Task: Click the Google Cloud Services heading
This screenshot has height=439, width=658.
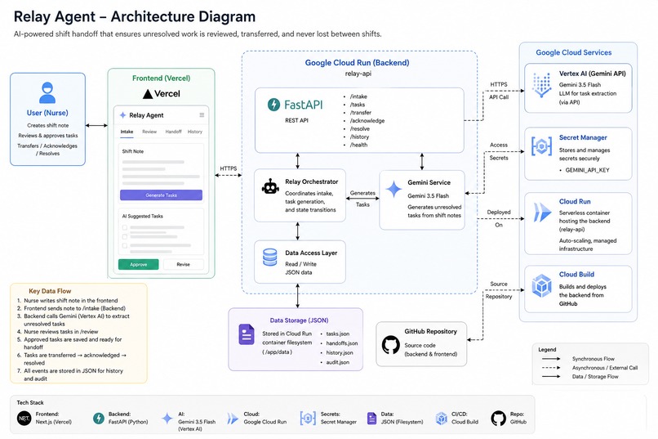Action: click(x=574, y=52)
